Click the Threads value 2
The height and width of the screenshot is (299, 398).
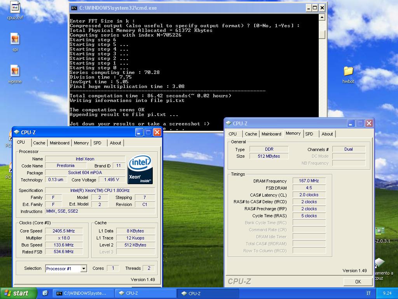click(x=149, y=268)
